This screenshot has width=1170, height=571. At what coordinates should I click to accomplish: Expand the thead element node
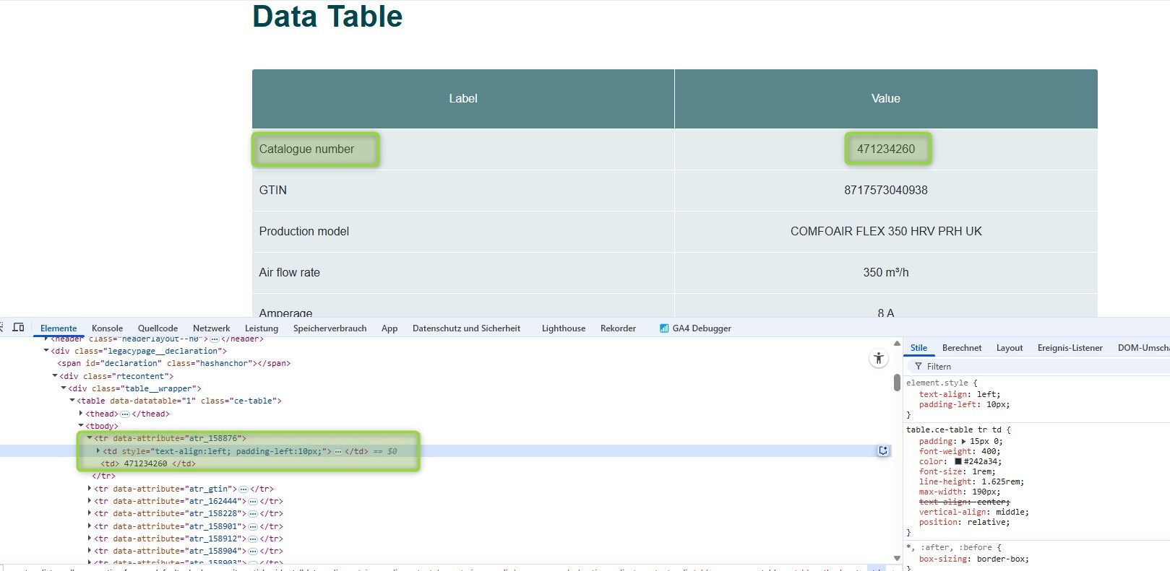point(81,414)
